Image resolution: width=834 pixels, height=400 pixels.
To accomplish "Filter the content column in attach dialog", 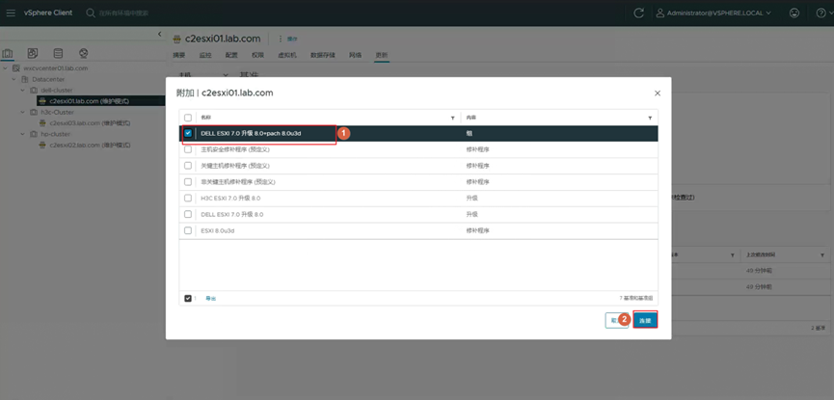I will click(x=650, y=118).
